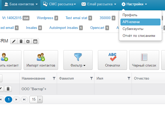
Task: Click filter icon in Наименование column header
Action: 54,78
